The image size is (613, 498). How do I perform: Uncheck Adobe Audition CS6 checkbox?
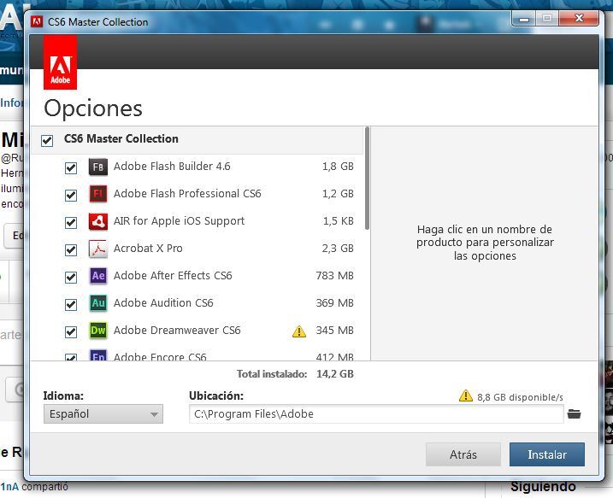[x=71, y=304]
